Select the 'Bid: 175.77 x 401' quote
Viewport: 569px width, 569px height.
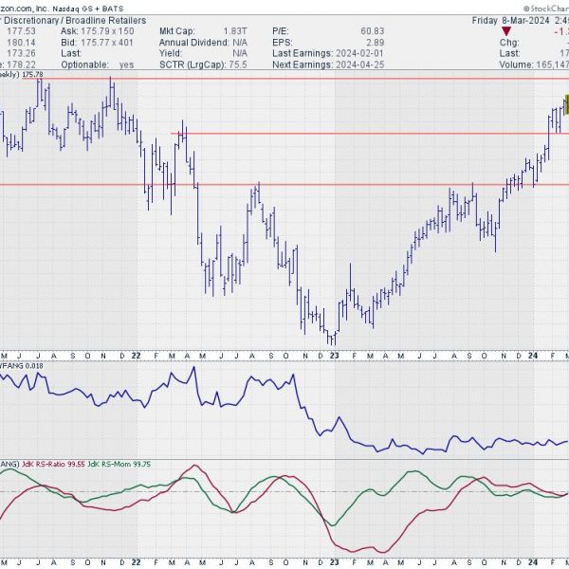tap(97, 43)
